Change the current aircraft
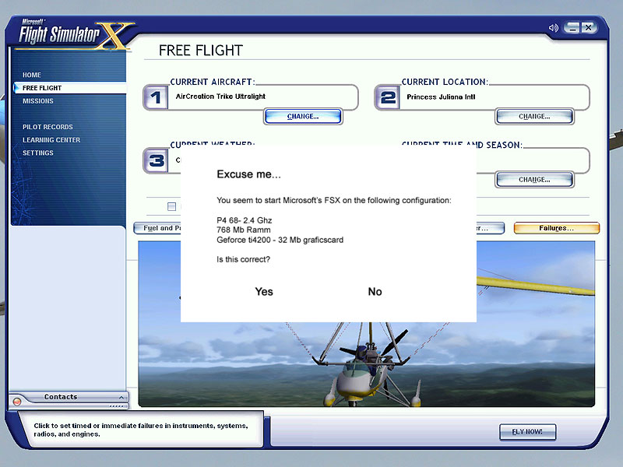Screen dimensions: 623x467 coord(303,116)
